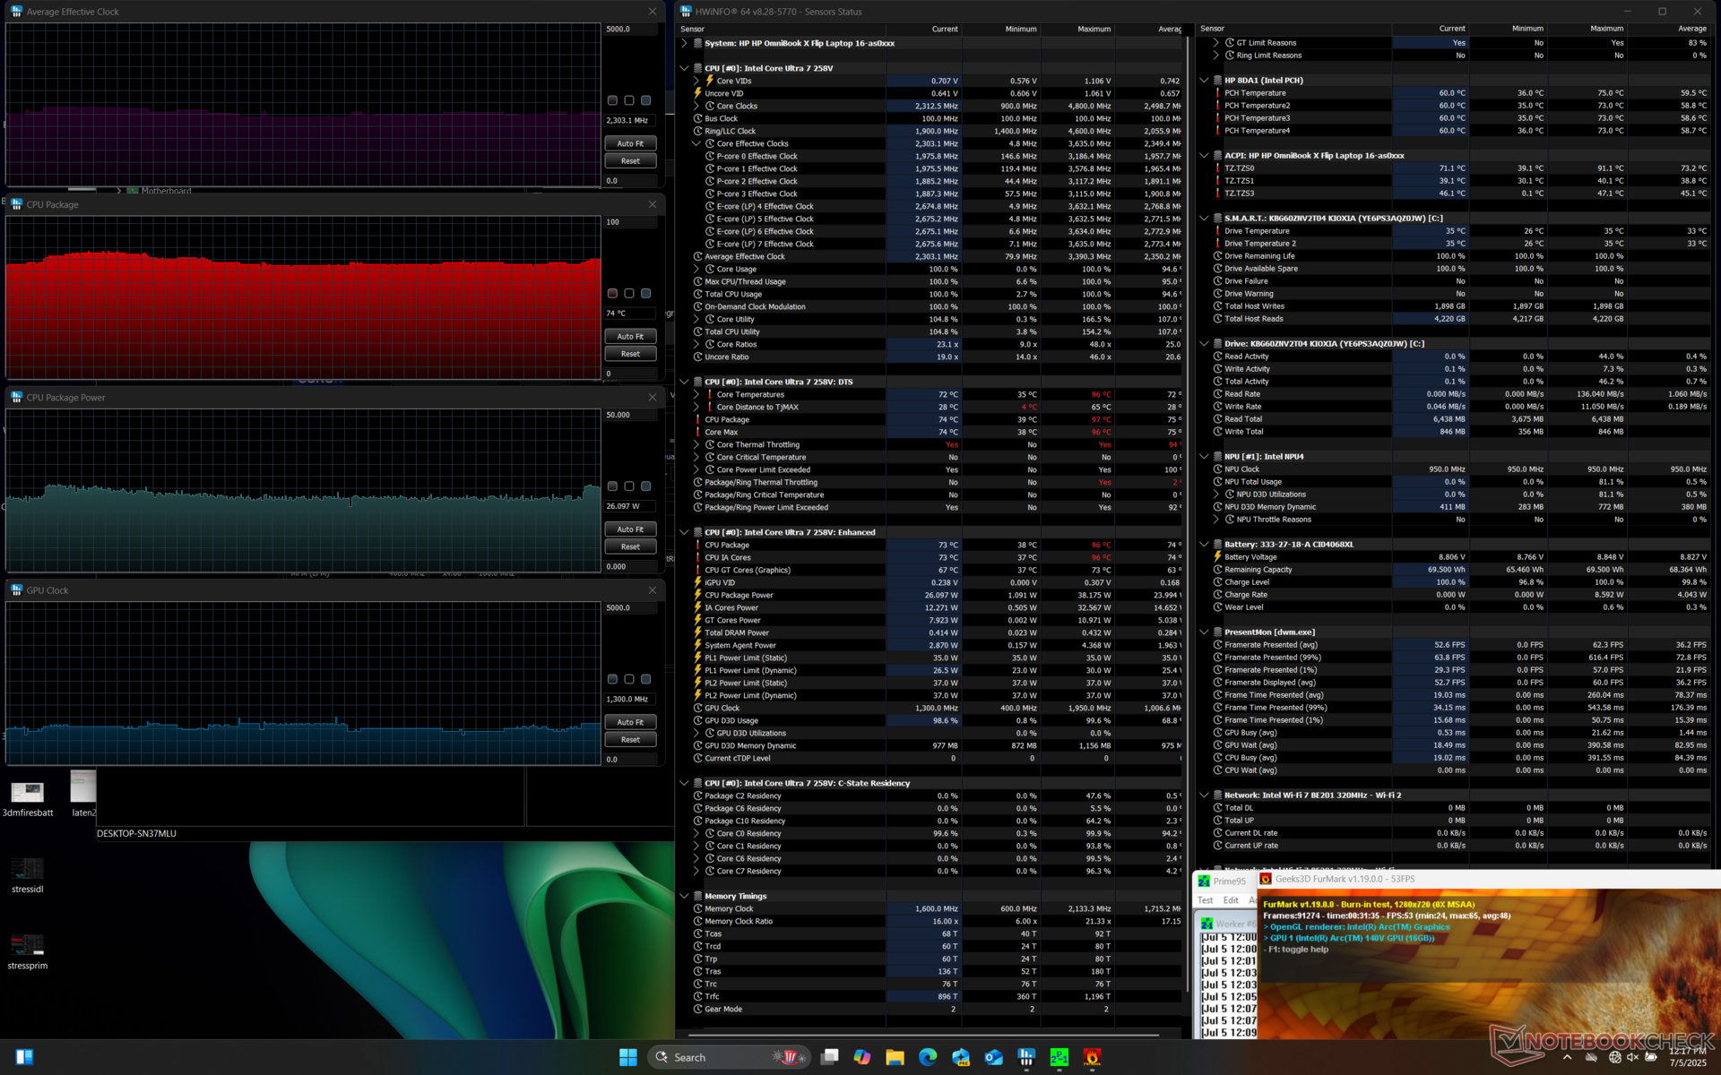This screenshot has width=1721, height=1075.
Task: Click the Prime95 taskbar icon
Action: click(x=1059, y=1057)
